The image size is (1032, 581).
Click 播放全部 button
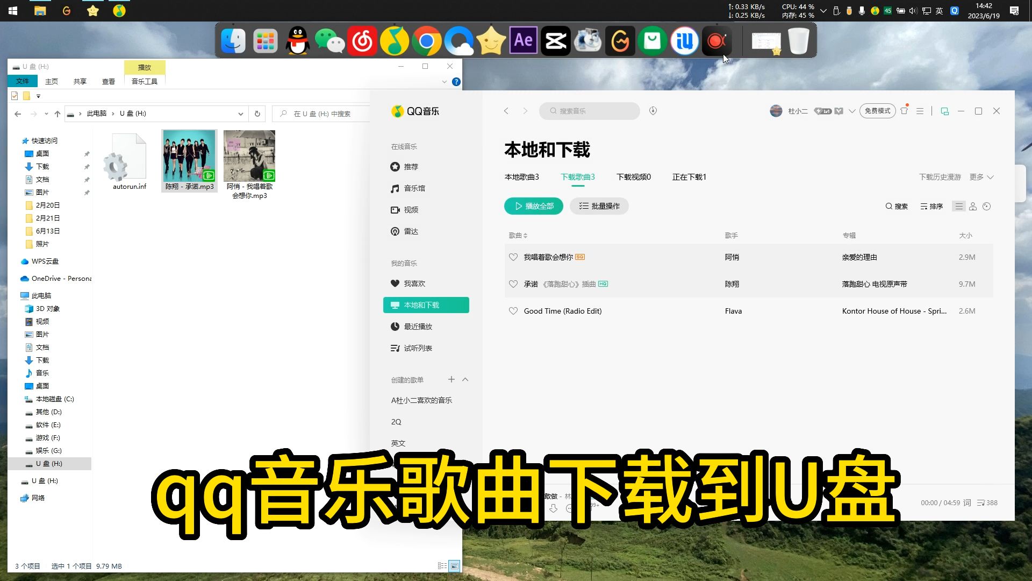pyautogui.click(x=534, y=206)
